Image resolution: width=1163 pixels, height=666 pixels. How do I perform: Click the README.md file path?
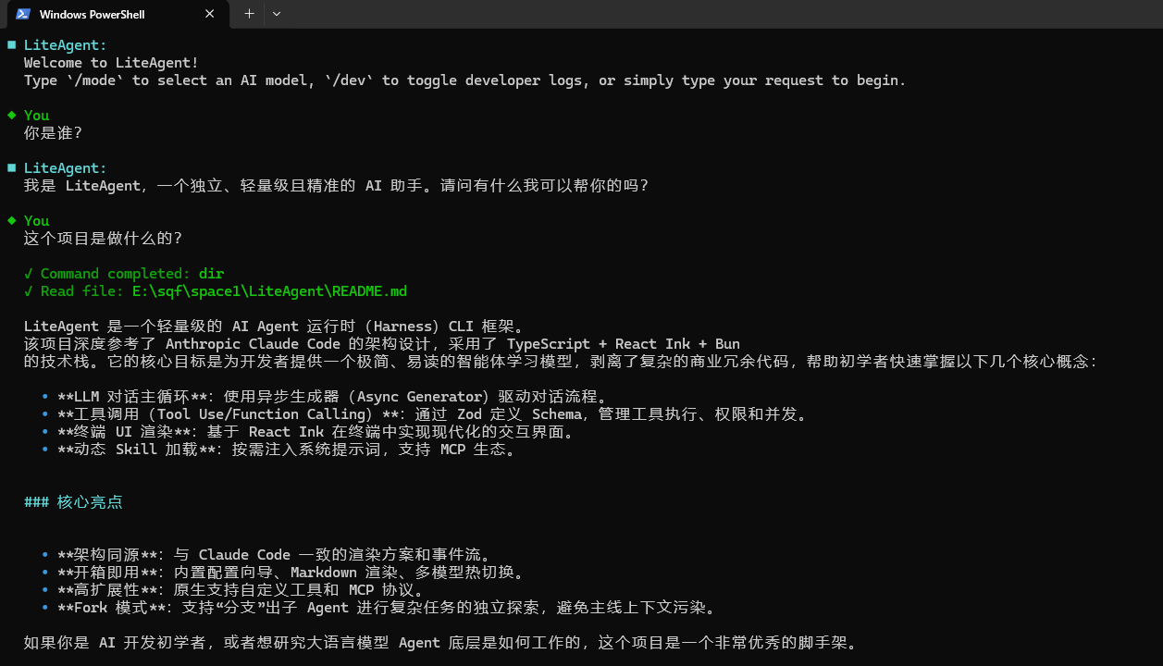pos(269,291)
